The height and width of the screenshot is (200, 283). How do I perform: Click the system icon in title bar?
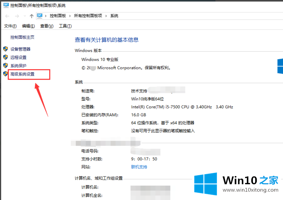click(6, 5)
